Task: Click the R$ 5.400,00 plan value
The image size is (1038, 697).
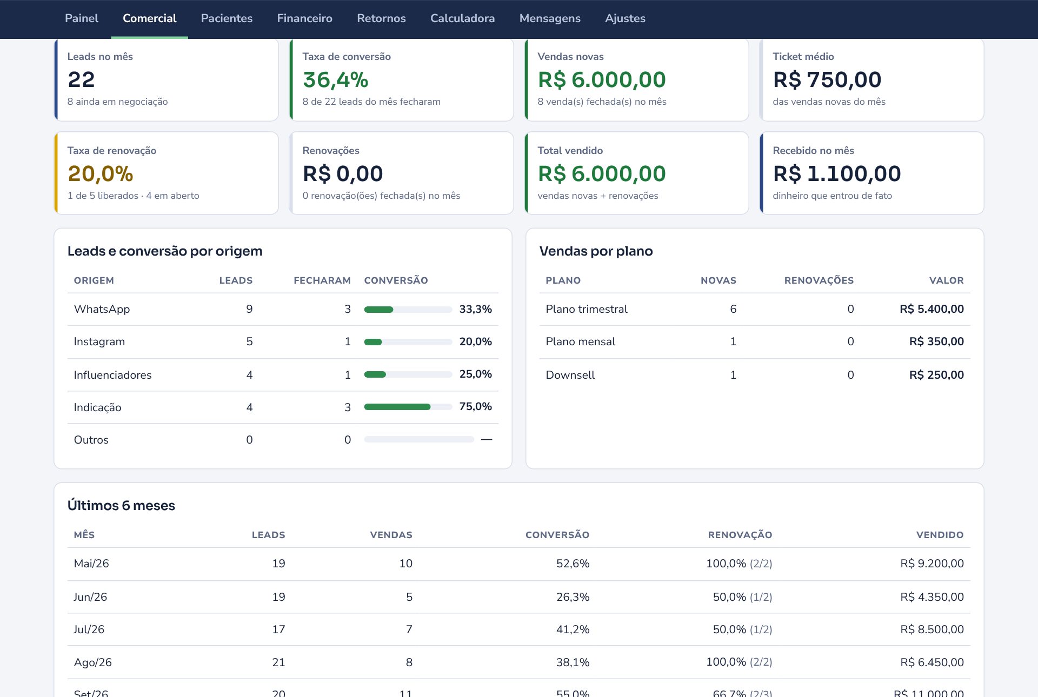Action: [x=931, y=309]
